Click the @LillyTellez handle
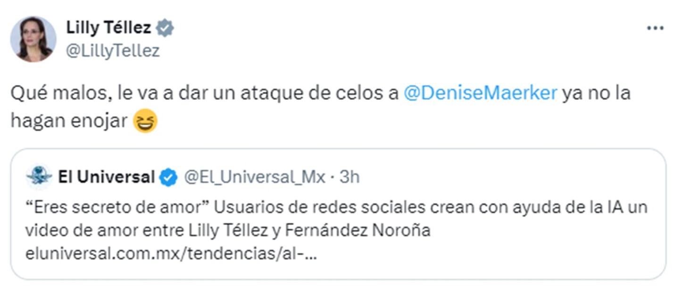The width and height of the screenshot is (682, 292). 113,50
